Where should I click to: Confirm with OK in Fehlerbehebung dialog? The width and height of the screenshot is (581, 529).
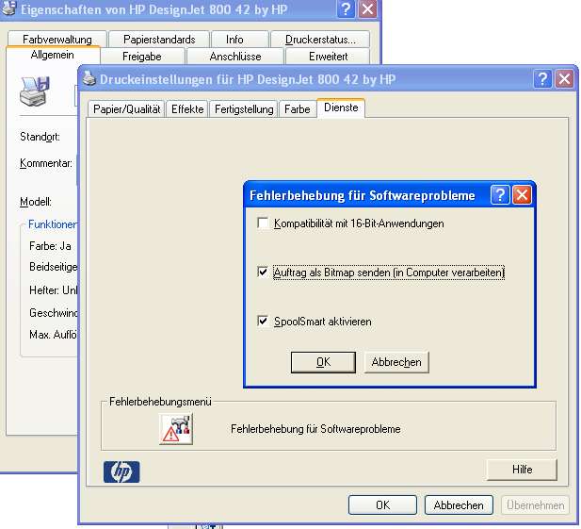click(323, 362)
